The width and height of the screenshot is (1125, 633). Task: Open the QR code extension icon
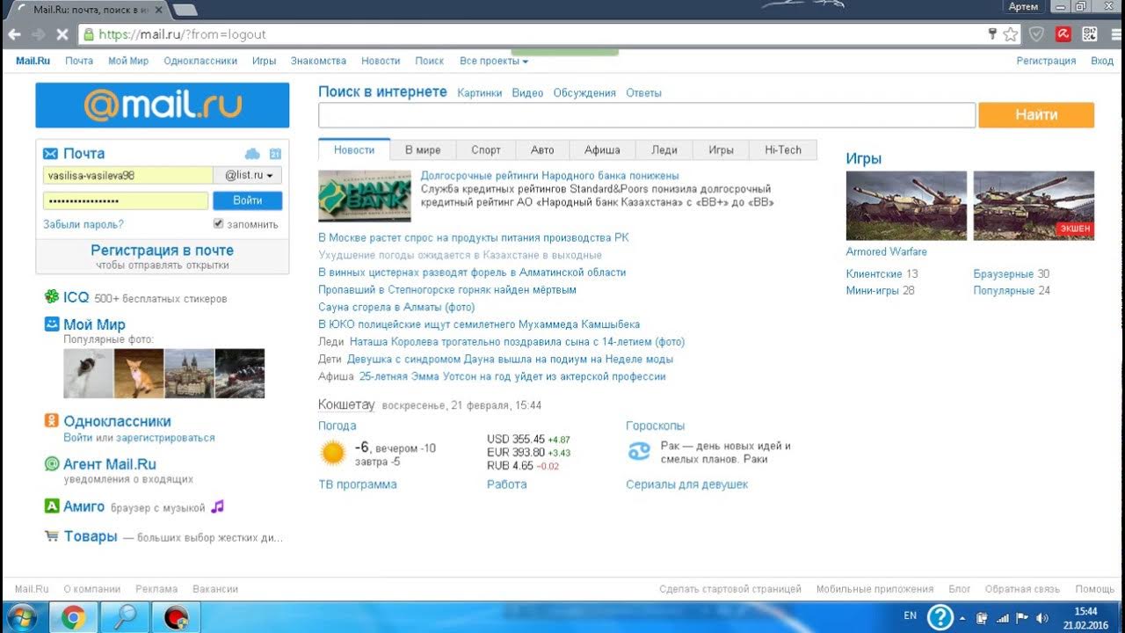1090,34
